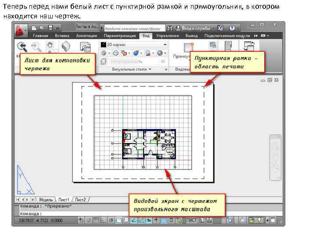Click the Open file icon in quick access toolbar
The width and height of the screenshot is (316, 237).
[x=42, y=28]
